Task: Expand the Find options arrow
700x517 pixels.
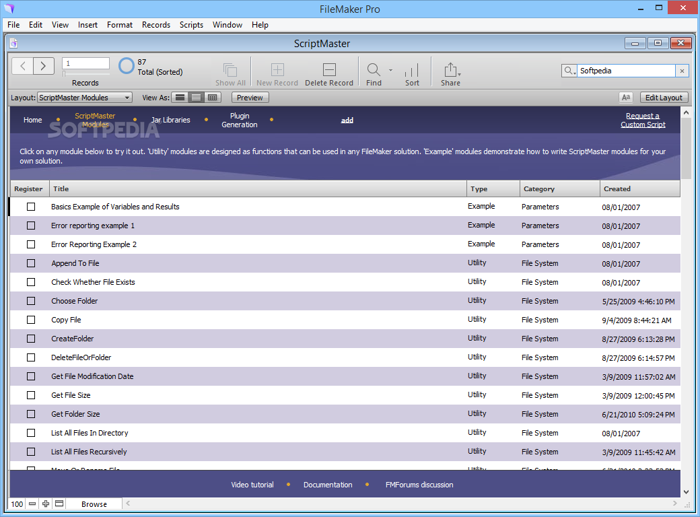Action: pyautogui.click(x=390, y=70)
